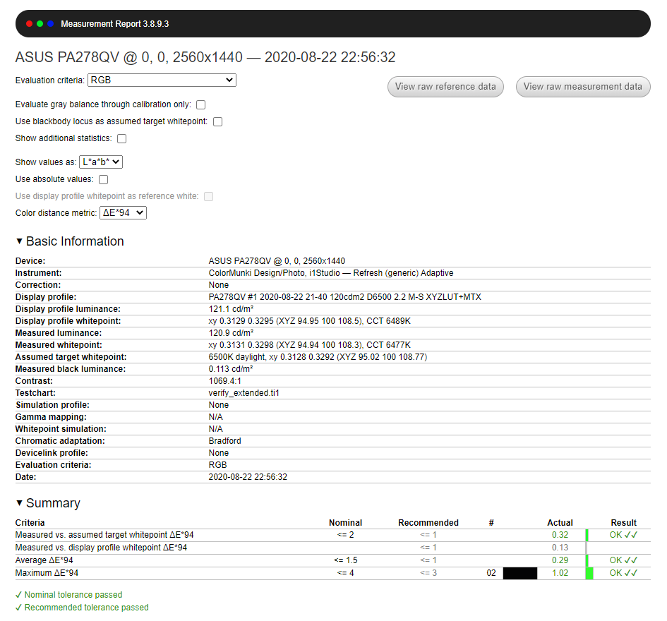667x621 pixels.
Task: Click the Date value 2020-08-22 22:56:32 in Basic Information
Action: [x=248, y=477]
